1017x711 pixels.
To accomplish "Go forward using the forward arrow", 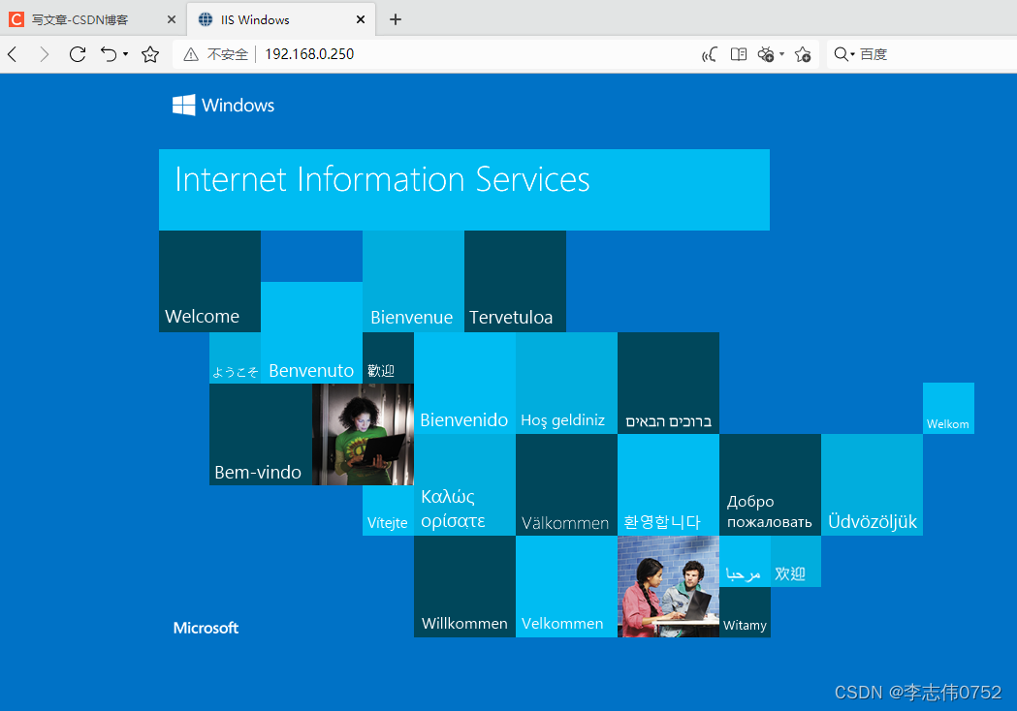I will click(44, 54).
